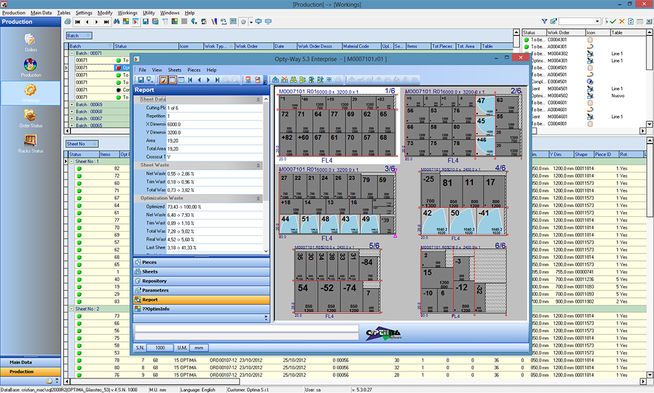654x393 pixels.
Task: Click the Material Code column header
Action: (x=361, y=47)
